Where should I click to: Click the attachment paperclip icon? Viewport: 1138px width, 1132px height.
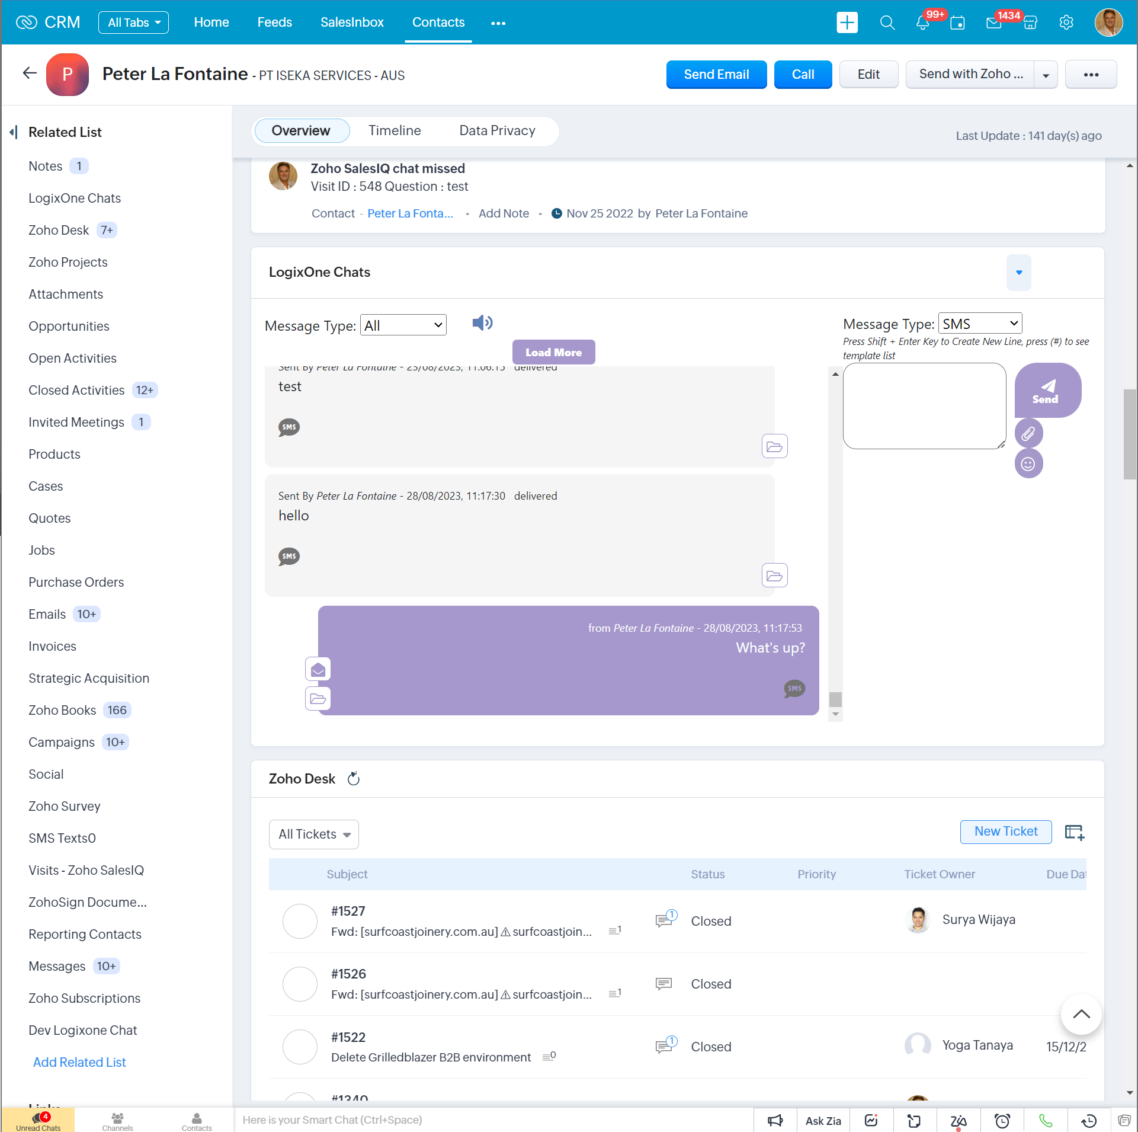point(1028,433)
